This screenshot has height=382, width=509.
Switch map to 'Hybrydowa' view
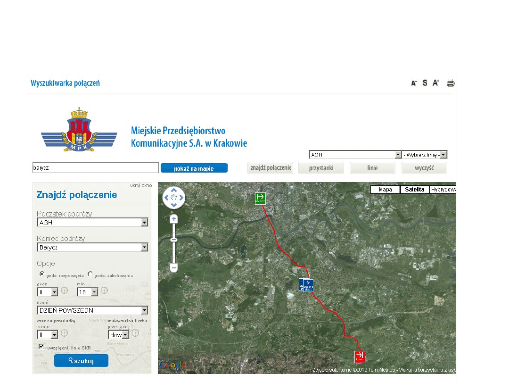(x=443, y=190)
